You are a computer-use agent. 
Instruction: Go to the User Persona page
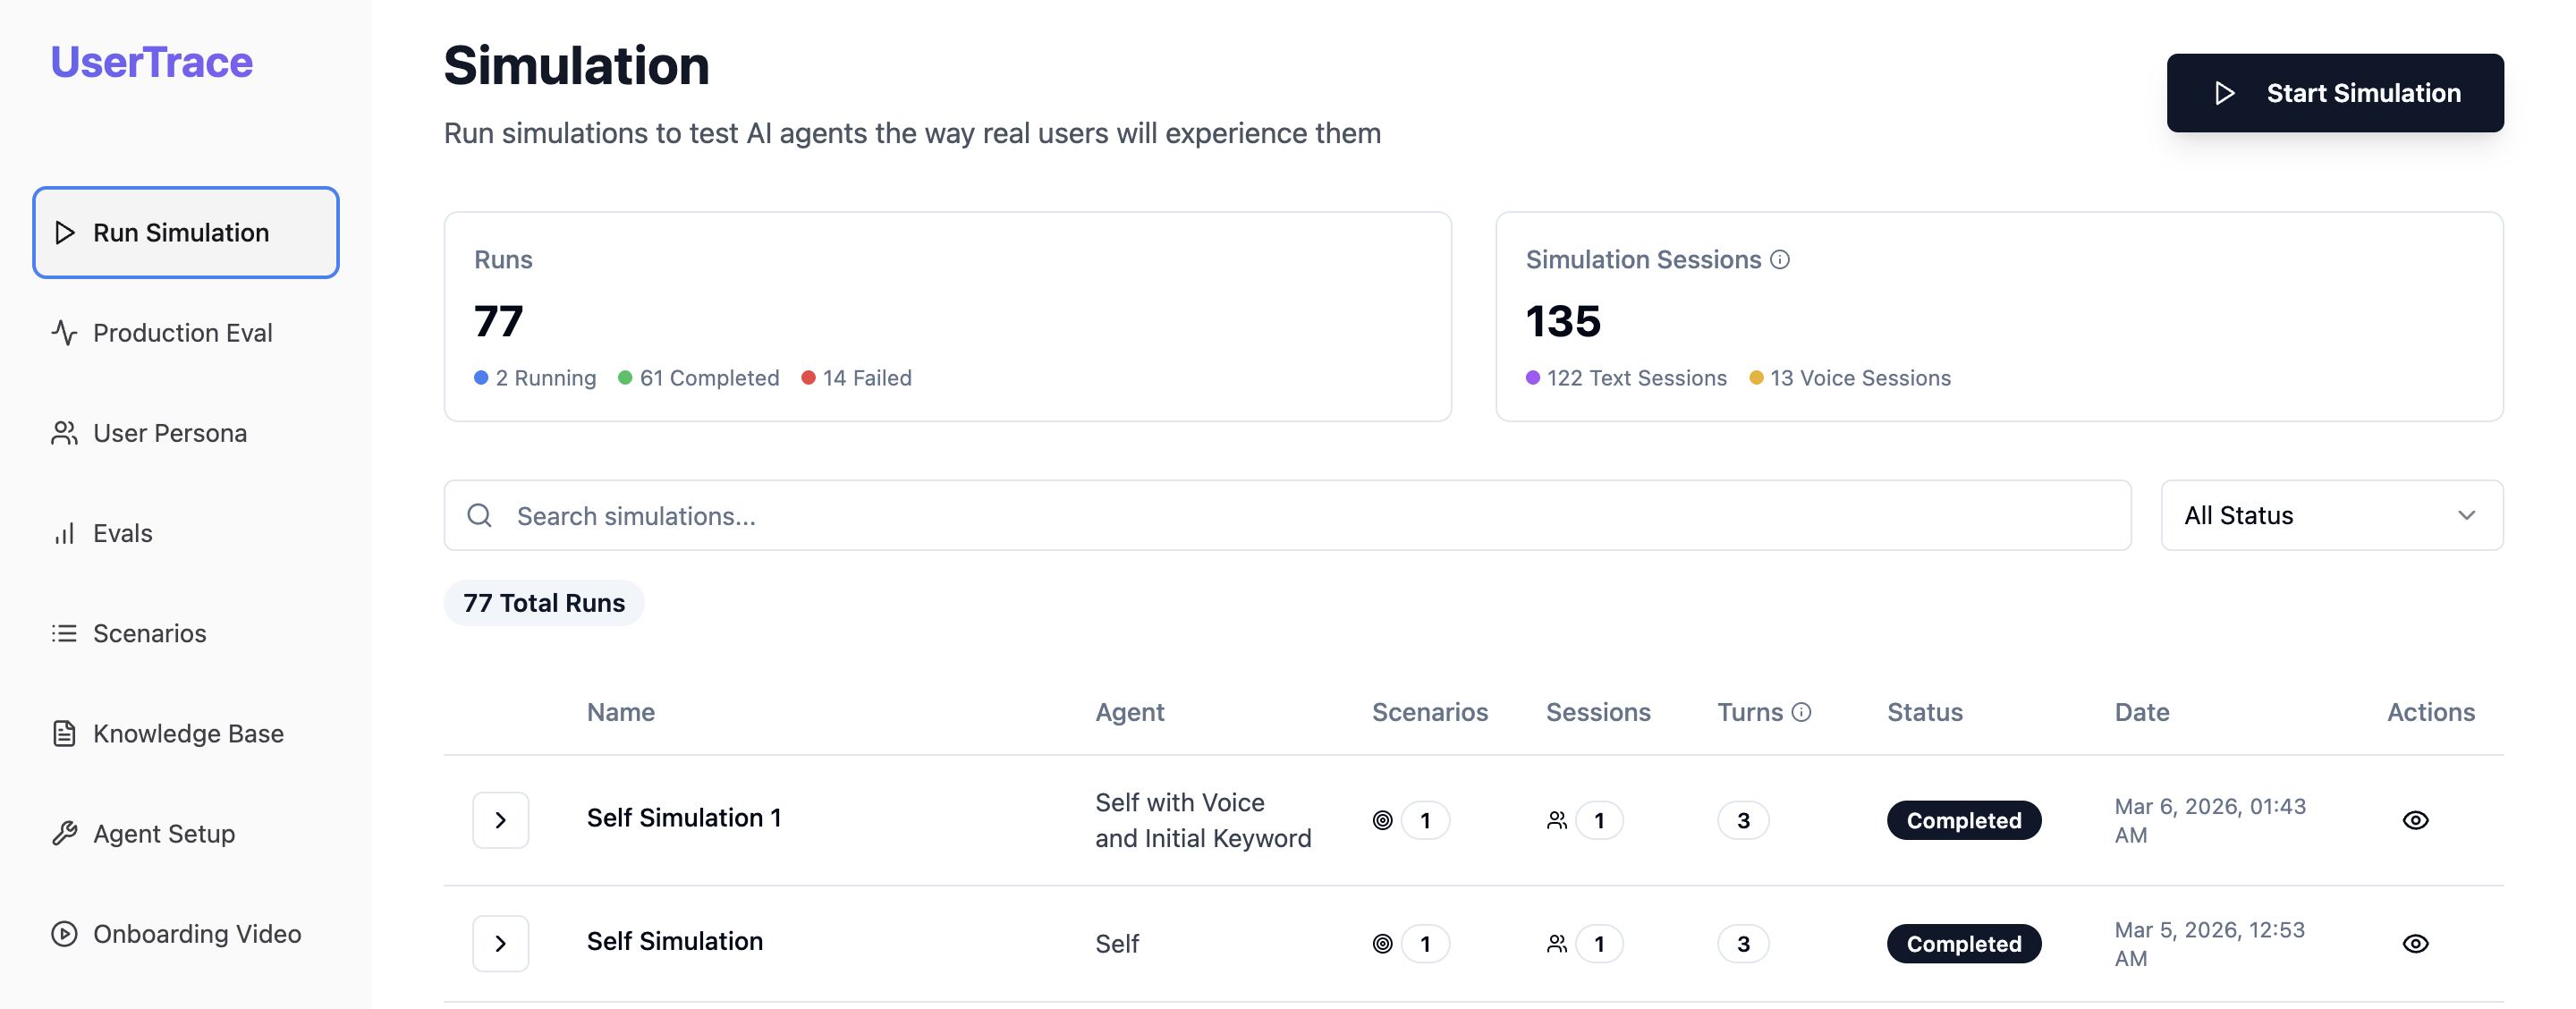coord(169,433)
